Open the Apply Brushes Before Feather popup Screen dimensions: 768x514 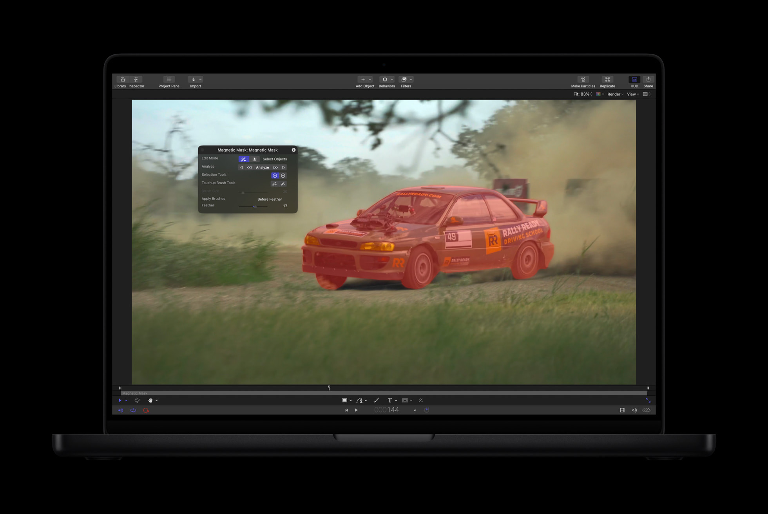point(269,199)
